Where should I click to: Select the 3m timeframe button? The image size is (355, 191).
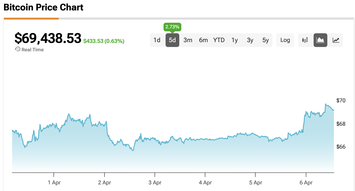coord(188,40)
